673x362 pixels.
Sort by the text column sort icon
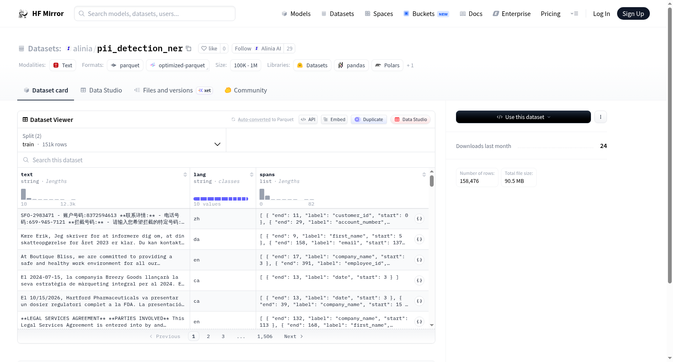point(185,174)
